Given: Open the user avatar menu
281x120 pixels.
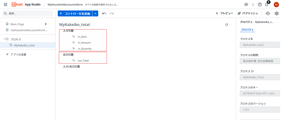Looking at the screenshot, I should [276, 5].
